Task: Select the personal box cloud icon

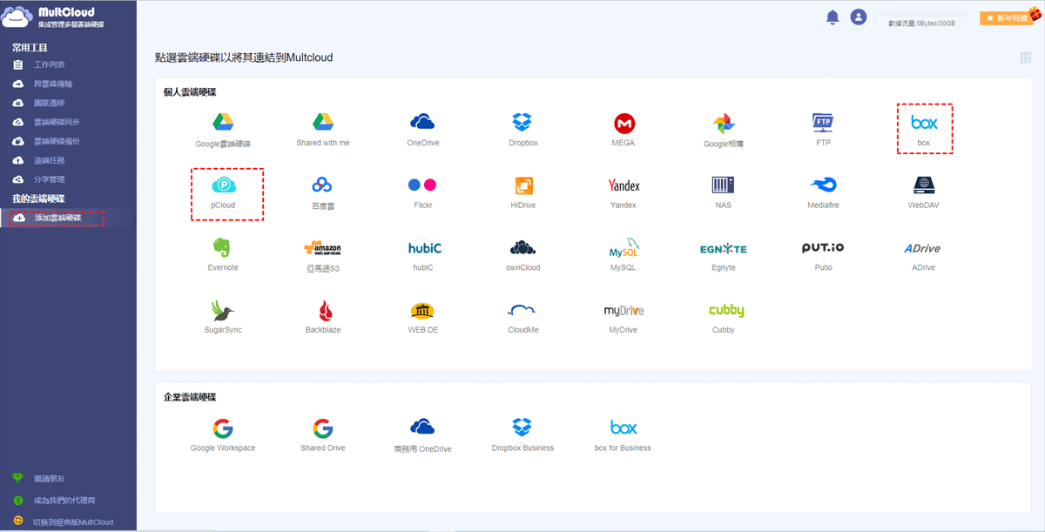Action: coord(924,122)
